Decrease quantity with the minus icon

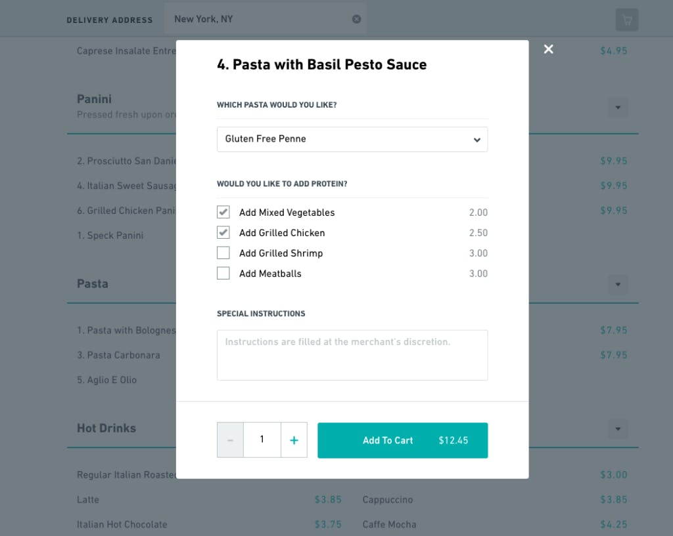pyautogui.click(x=230, y=440)
